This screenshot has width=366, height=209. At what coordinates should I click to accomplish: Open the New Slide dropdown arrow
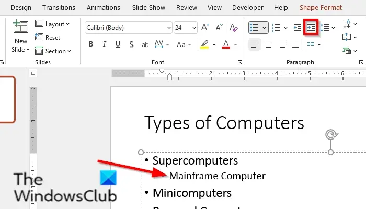coord(28,50)
